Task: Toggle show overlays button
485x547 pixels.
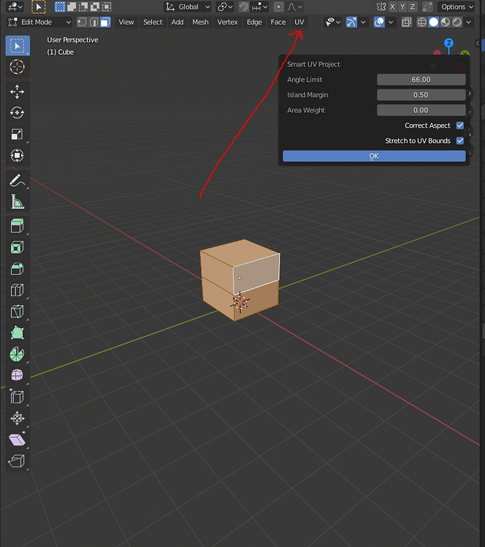Action: pyautogui.click(x=379, y=23)
